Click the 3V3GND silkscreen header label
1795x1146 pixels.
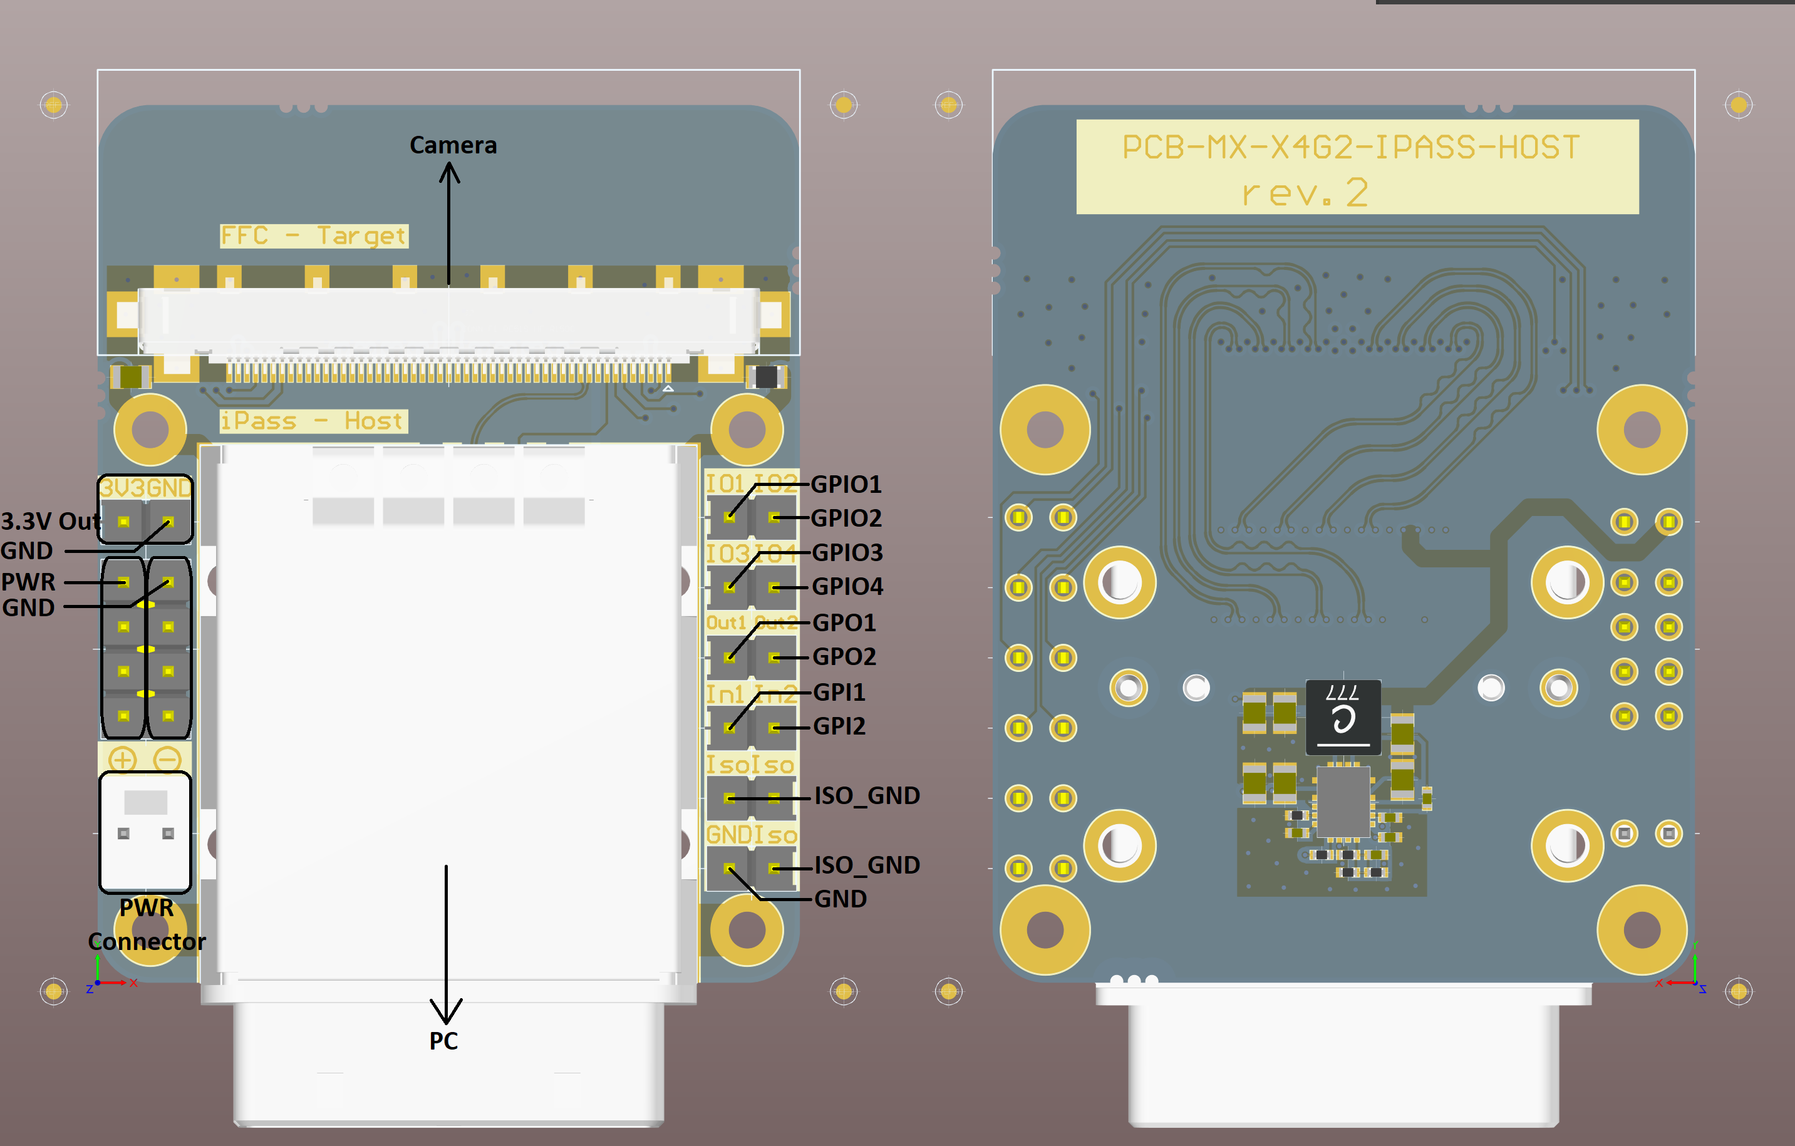146,488
